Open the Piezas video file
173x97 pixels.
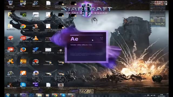pos(61,63)
